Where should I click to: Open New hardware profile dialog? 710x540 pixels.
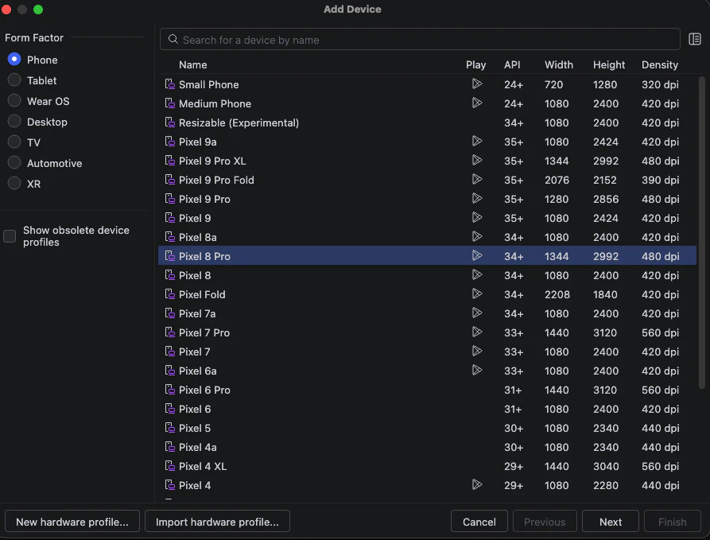(x=72, y=522)
